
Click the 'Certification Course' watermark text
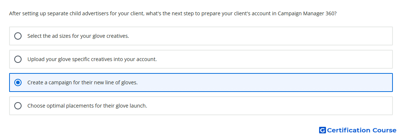click(361, 130)
